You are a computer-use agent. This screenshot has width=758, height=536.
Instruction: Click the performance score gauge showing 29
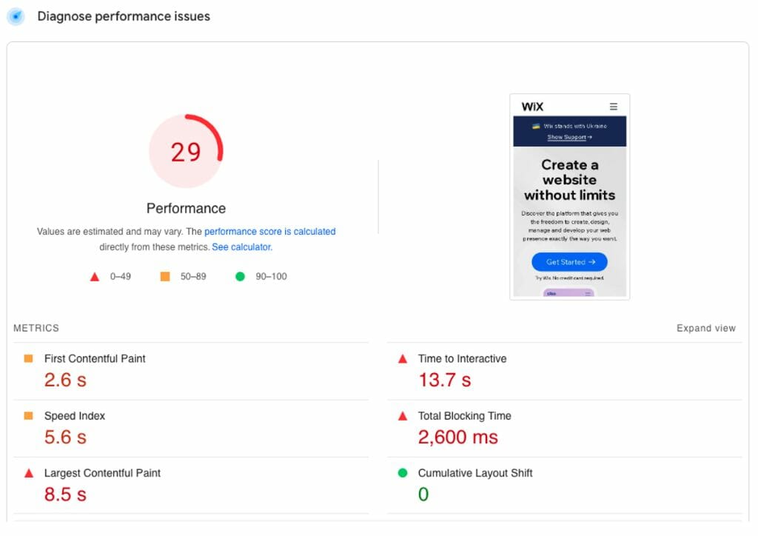(186, 152)
